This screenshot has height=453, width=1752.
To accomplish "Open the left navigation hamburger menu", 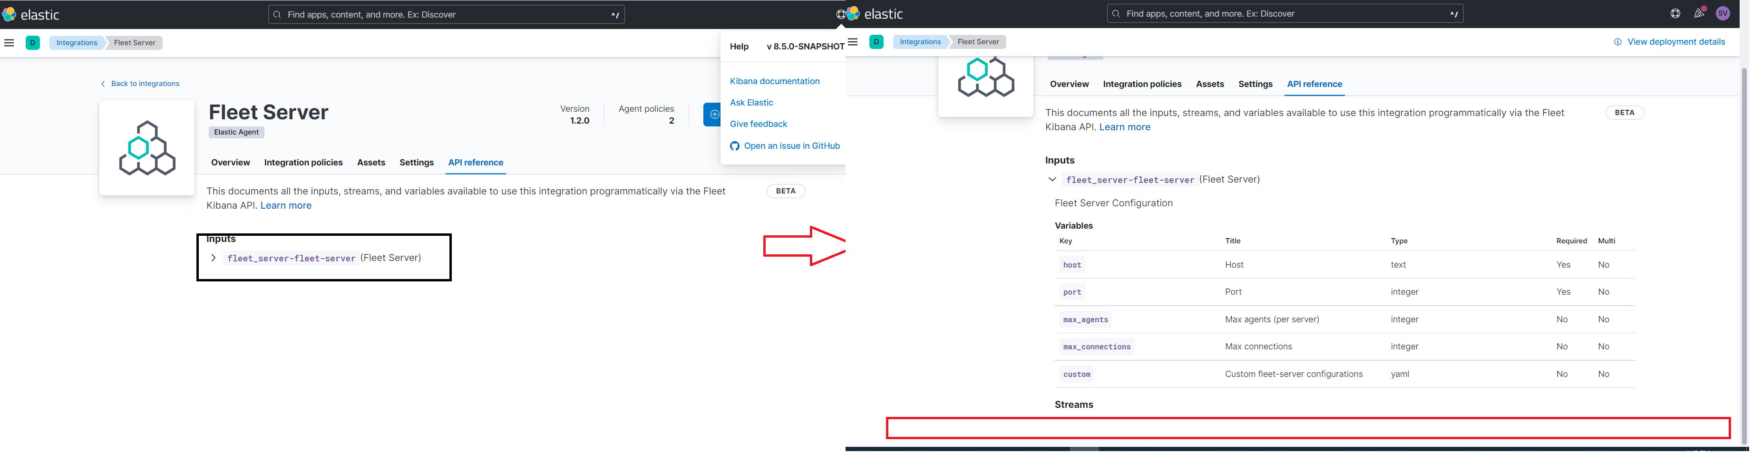I will click(x=9, y=42).
